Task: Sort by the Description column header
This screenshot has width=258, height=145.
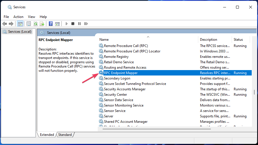Action: (x=209, y=40)
